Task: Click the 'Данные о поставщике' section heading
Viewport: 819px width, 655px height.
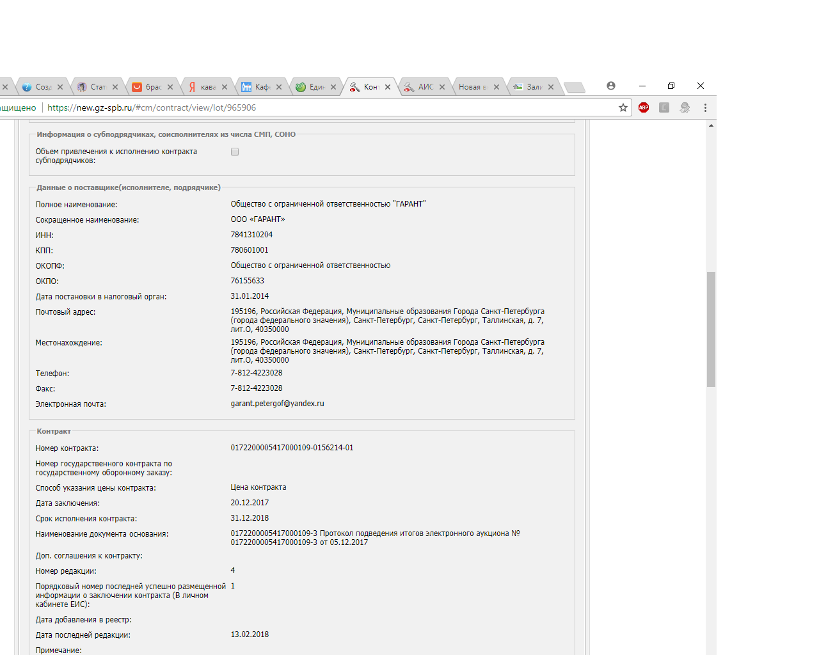Action: tap(129, 187)
